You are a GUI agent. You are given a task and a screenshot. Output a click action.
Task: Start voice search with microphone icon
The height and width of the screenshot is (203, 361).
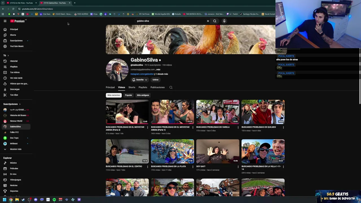point(224,21)
